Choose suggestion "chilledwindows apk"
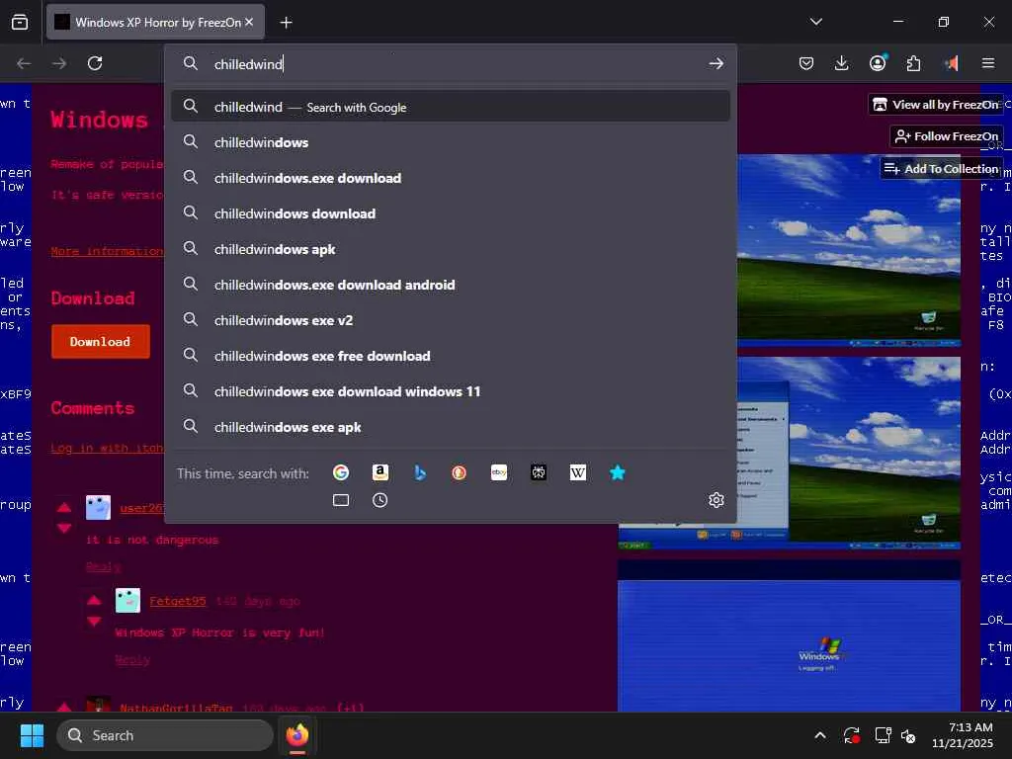Image resolution: width=1012 pixels, height=759 pixels. (x=451, y=249)
